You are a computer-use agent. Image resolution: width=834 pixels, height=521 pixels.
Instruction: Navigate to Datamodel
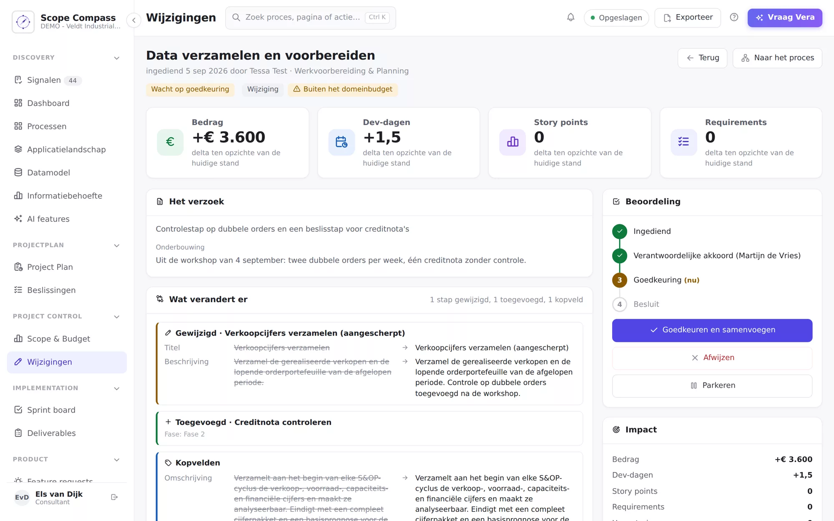click(67, 173)
